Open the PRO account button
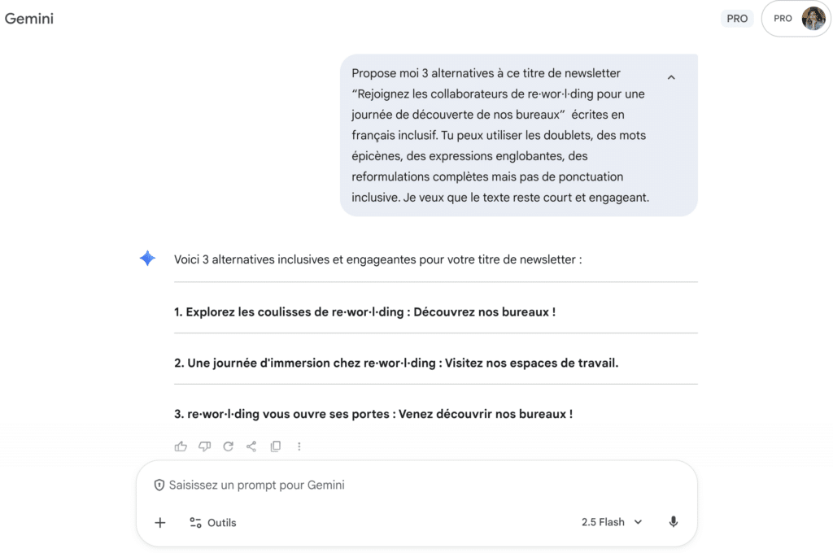 [783, 18]
